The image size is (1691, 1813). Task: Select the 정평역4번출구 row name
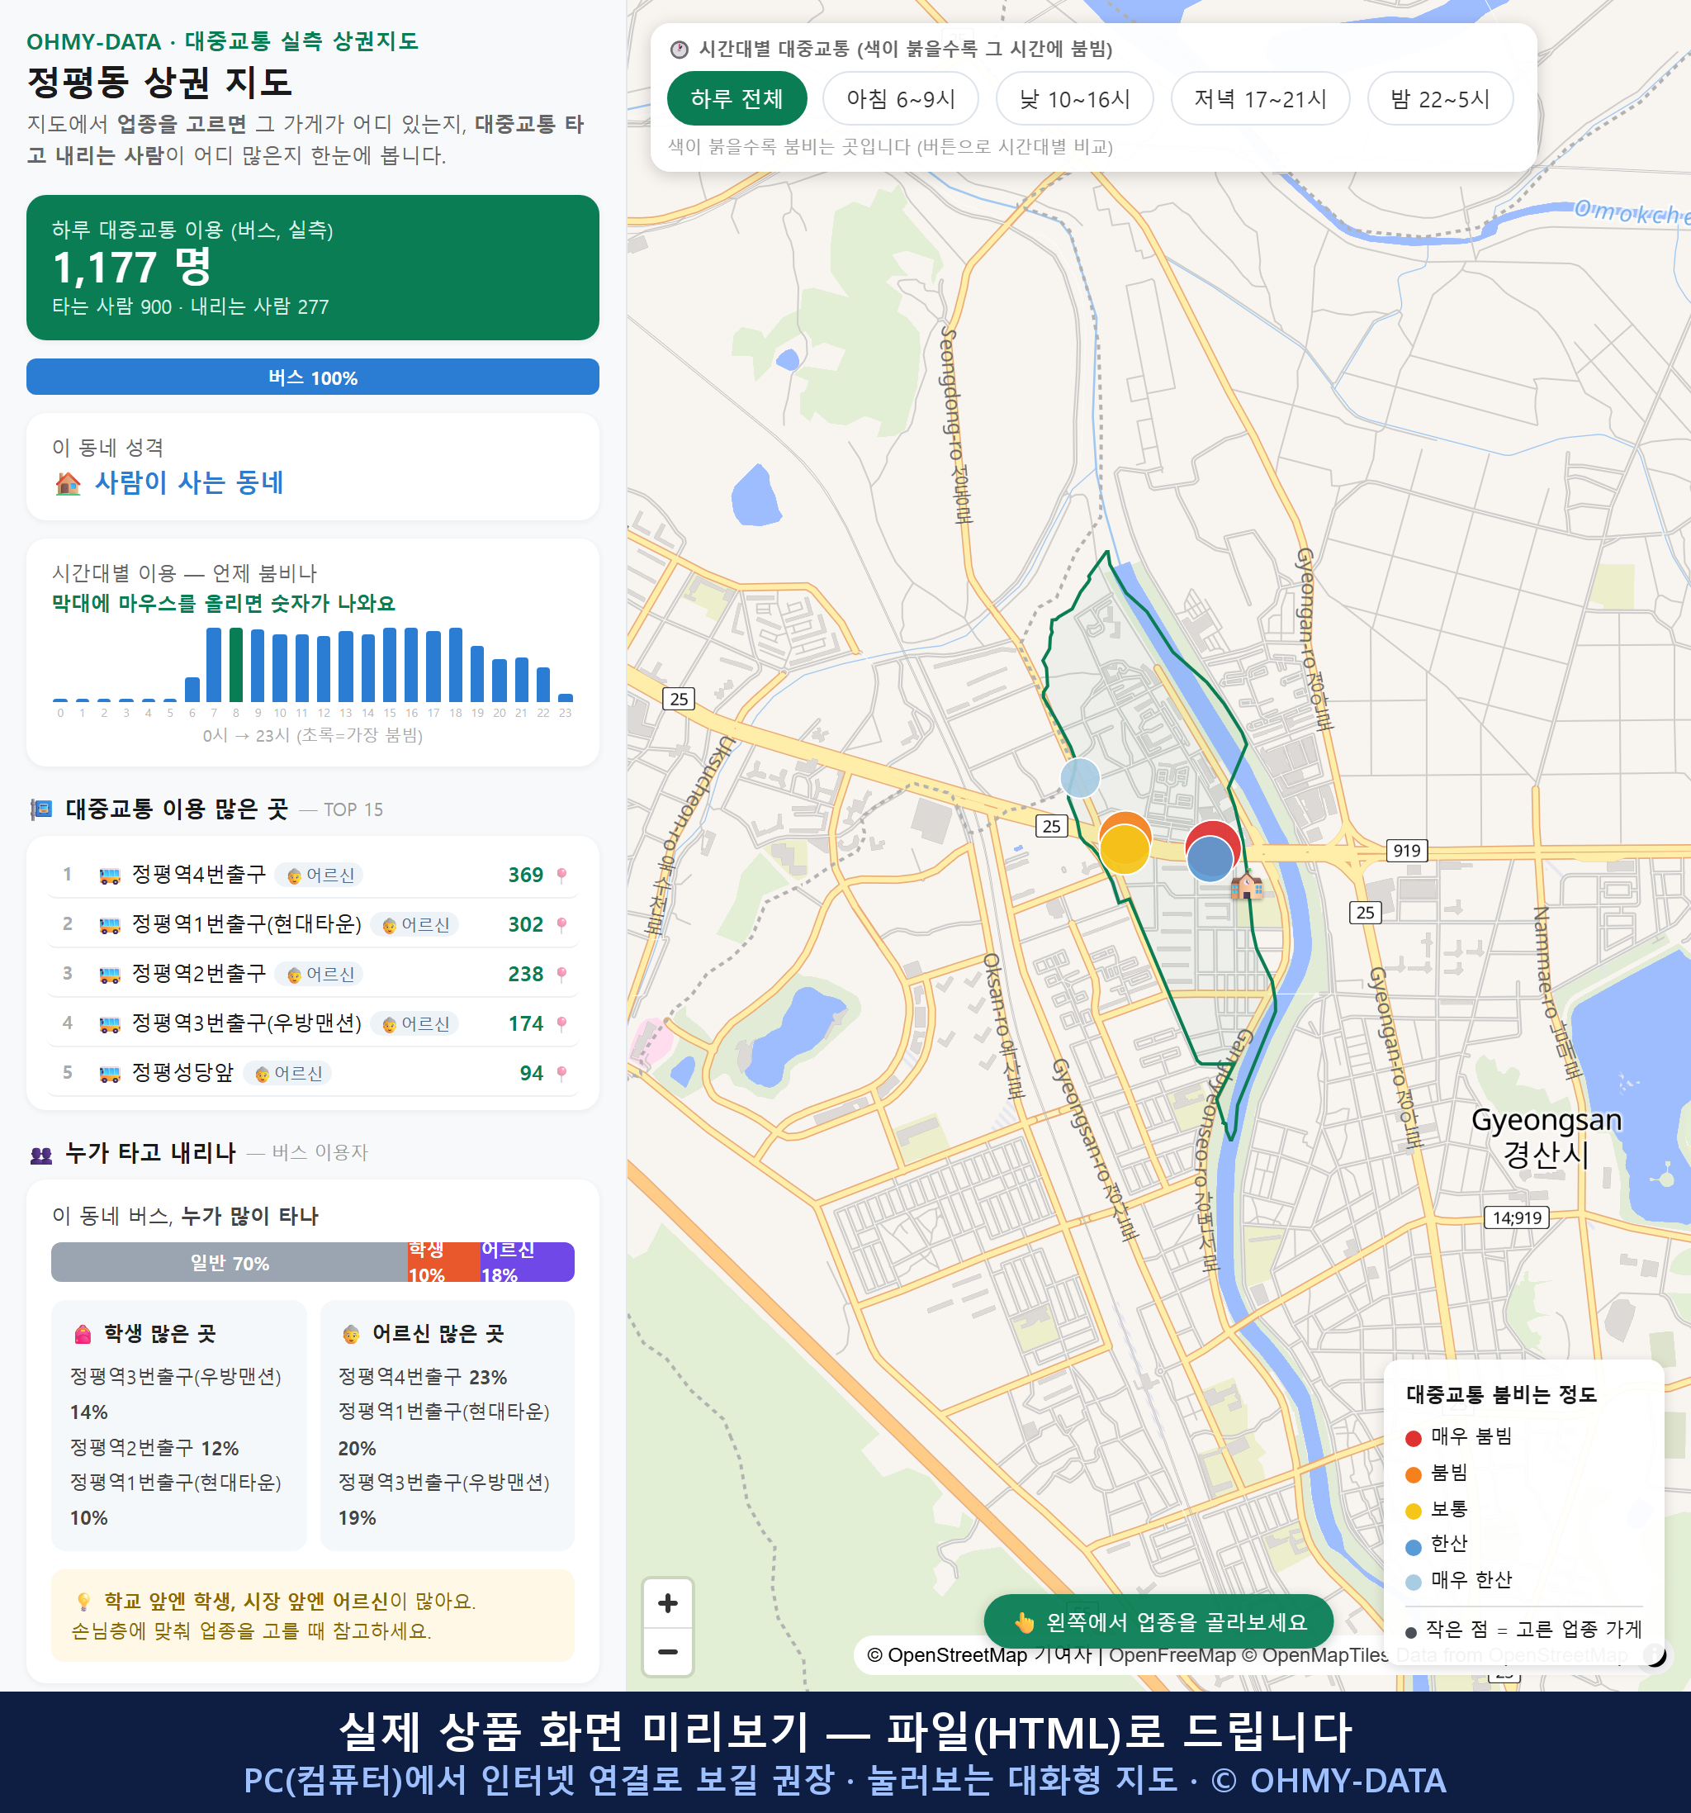(x=199, y=875)
